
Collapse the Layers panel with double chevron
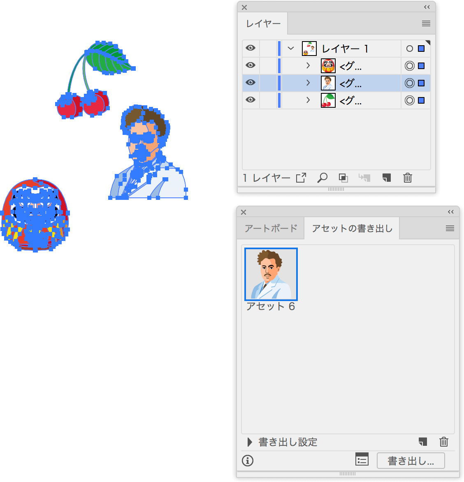point(427,7)
